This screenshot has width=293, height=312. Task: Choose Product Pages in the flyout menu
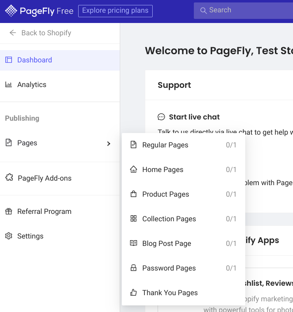pos(166,194)
